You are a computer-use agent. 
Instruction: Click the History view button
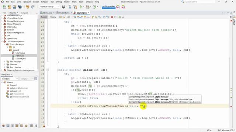(x=53, y=17)
